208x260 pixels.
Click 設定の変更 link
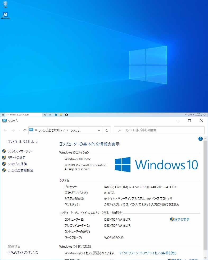[x=182, y=219]
